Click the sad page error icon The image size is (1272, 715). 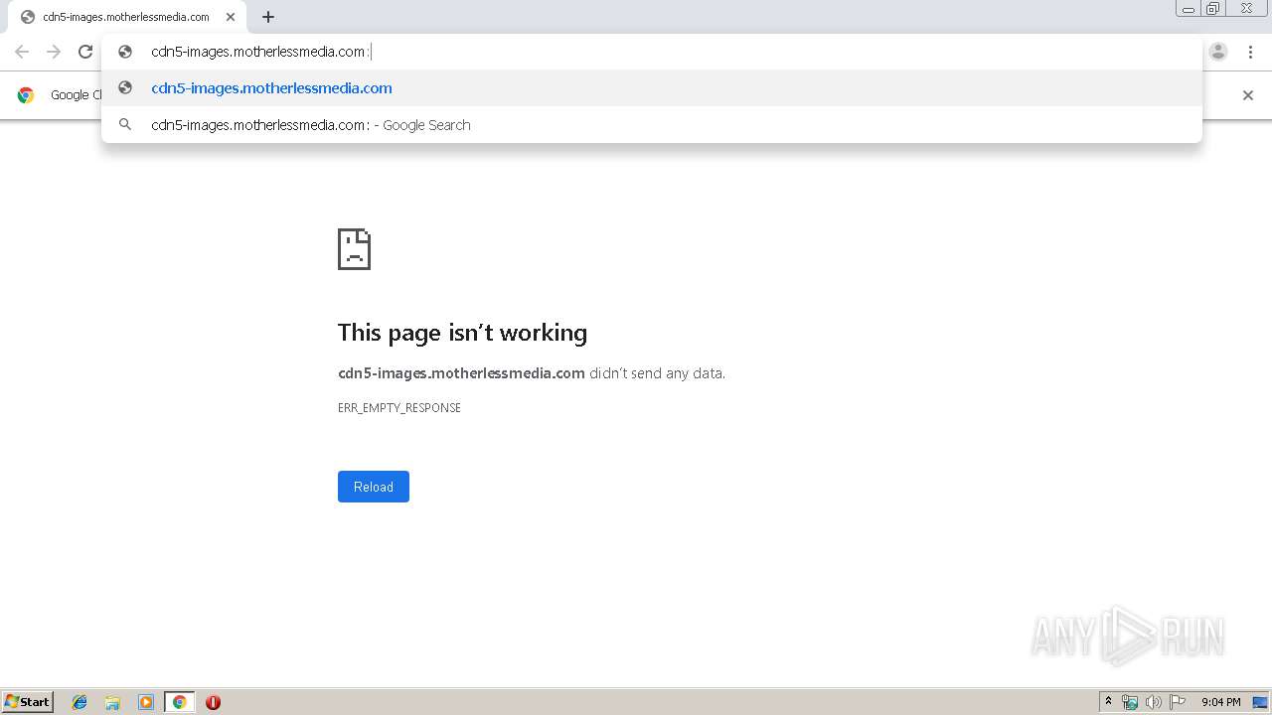pyautogui.click(x=354, y=249)
